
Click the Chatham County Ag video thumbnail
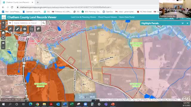click(175, 9)
